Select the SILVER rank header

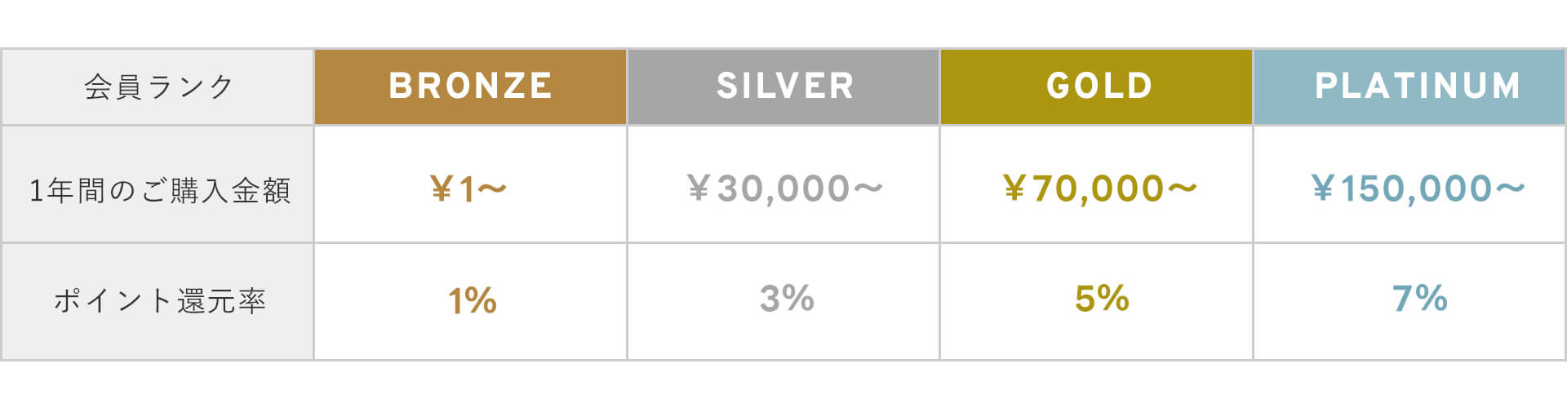coord(784,86)
